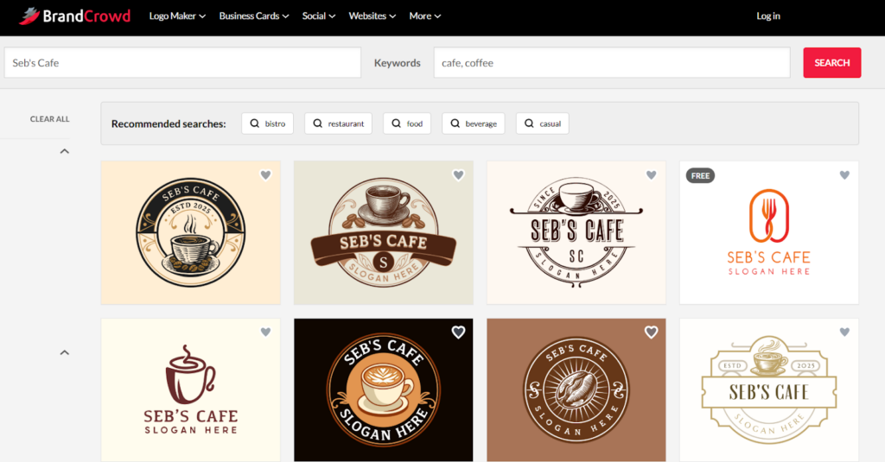The height and width of the screenshot is (462, 885).
Task: Open the Social menu
Action: tap(319, 16)
